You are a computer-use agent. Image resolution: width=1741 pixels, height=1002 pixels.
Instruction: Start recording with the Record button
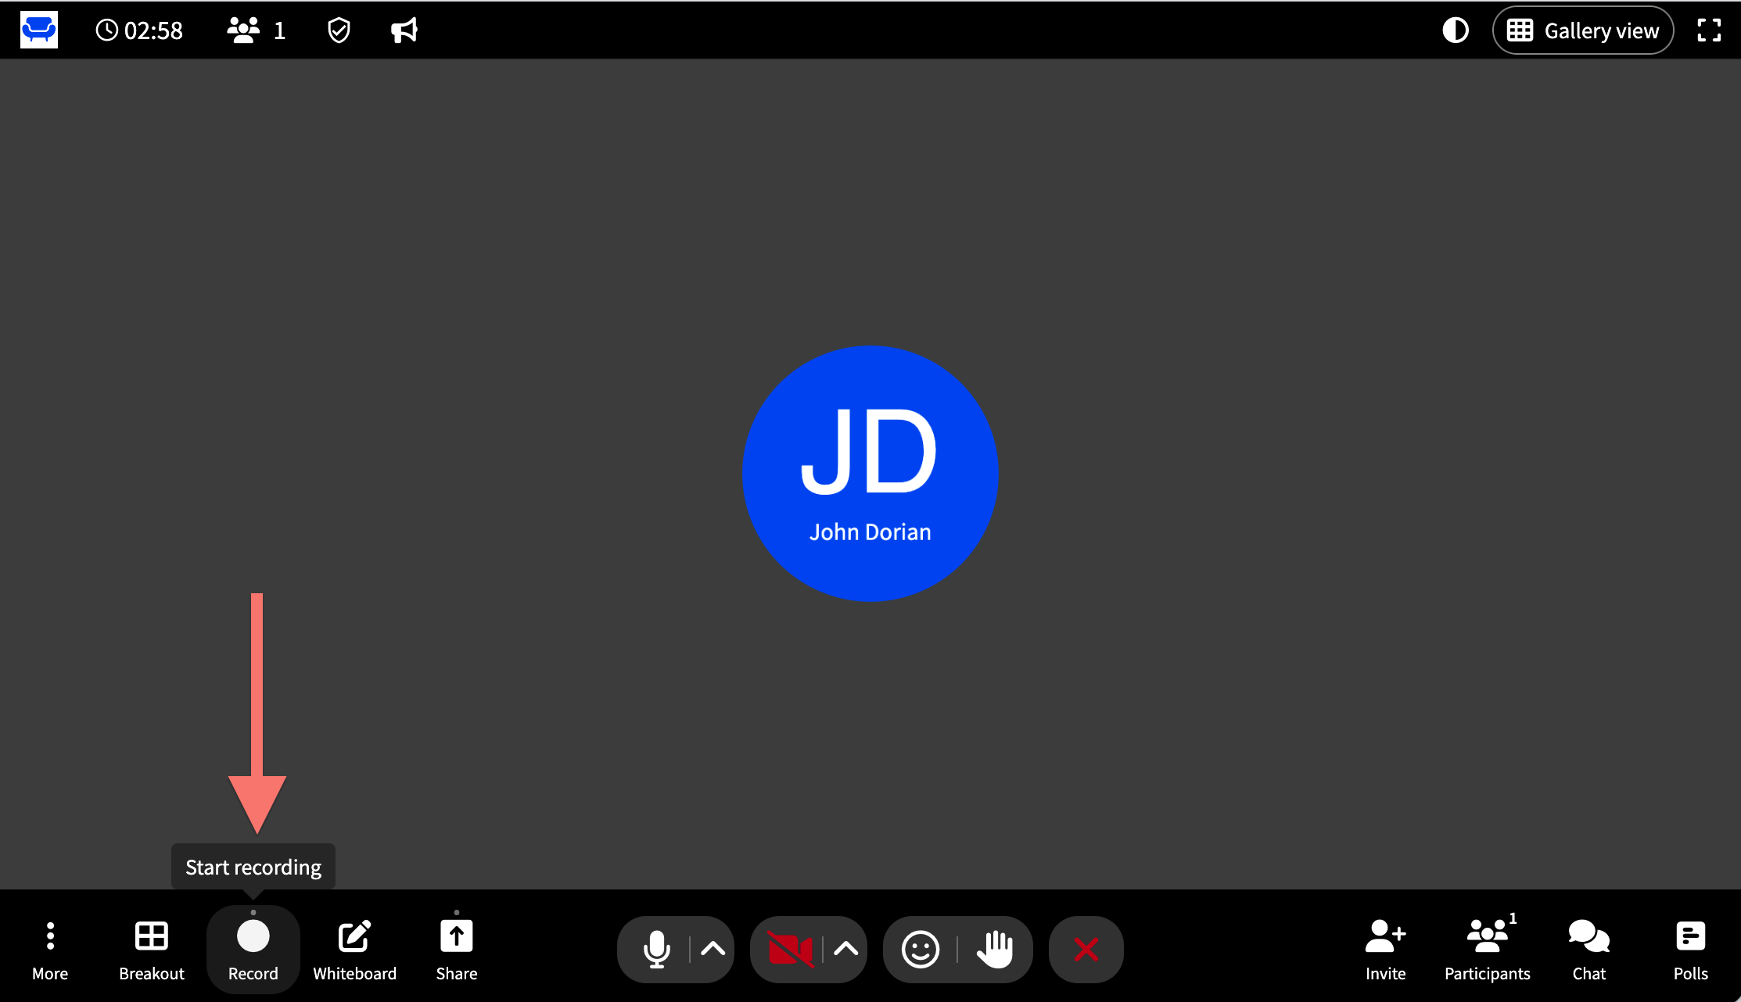coord(253,949)
